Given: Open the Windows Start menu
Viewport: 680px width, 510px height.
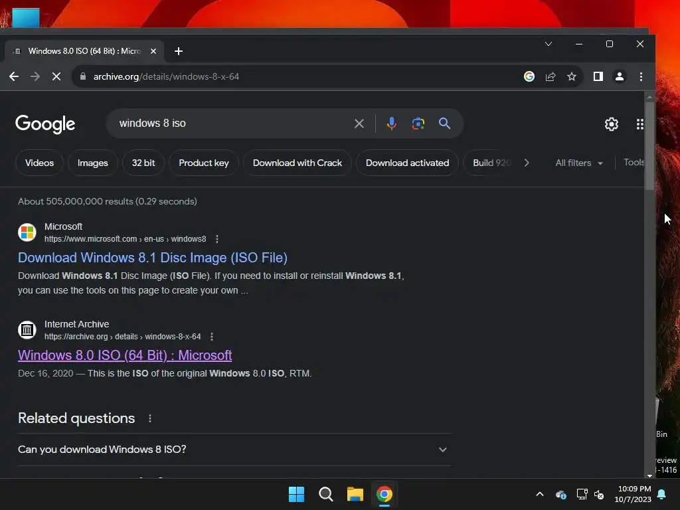Looking at the screenshot, I should (297, 494).
